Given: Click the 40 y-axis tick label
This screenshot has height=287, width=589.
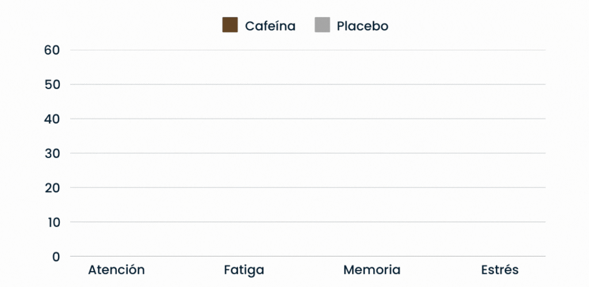Looking at the screenshot, I should (52, 119).
